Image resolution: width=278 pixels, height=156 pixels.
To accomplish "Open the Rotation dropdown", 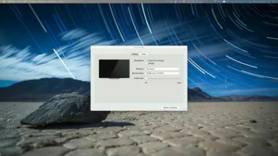I will (x=163, y=69).
